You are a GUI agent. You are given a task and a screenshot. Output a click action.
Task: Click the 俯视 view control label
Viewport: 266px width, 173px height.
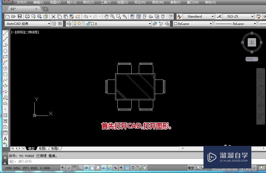point(20,32)
